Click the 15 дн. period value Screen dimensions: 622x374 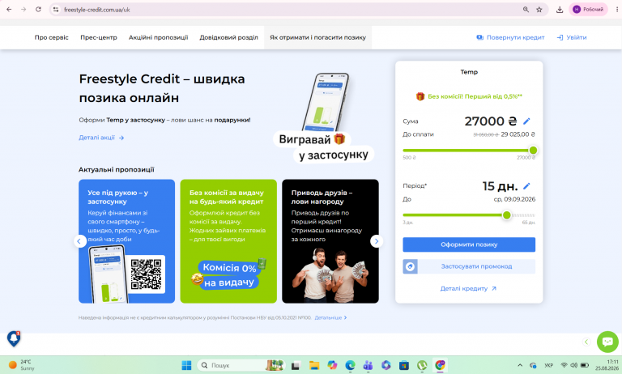500,186
